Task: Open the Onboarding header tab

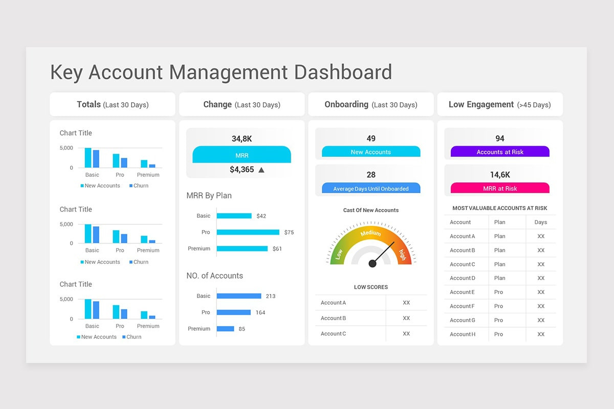Action: (370, 104)
